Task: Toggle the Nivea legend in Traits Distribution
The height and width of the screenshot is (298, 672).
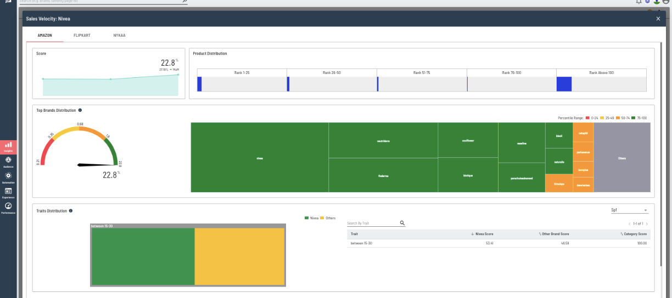Action: pos(311,218)
